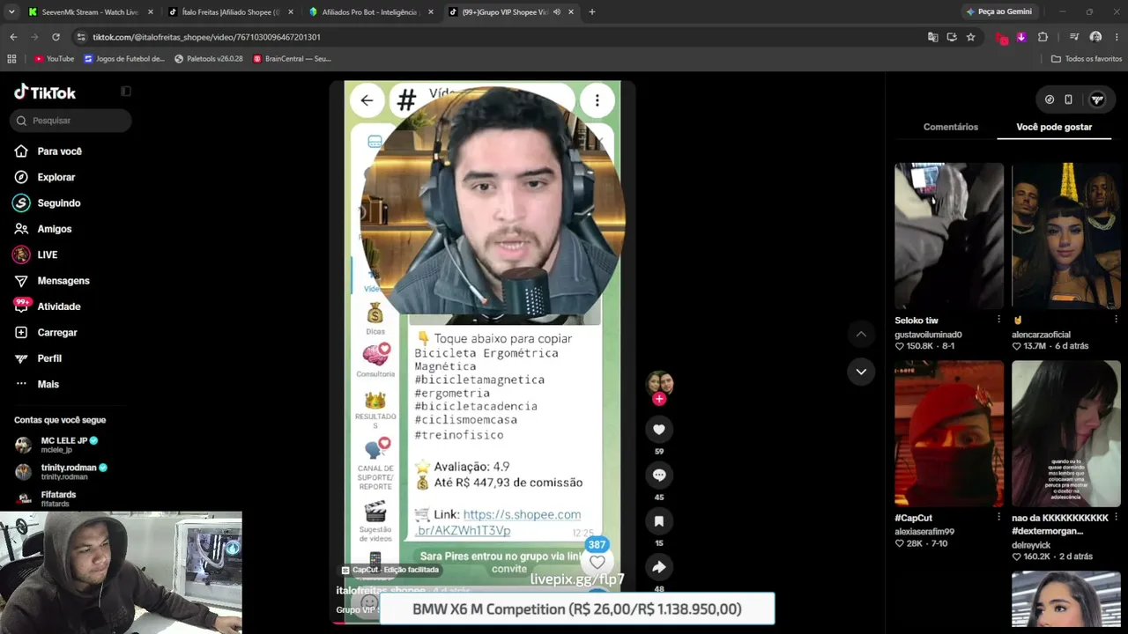Viewport: 1128px width, 634px height.
Task: Open a new browser tab
Action: tap(592, 12)
